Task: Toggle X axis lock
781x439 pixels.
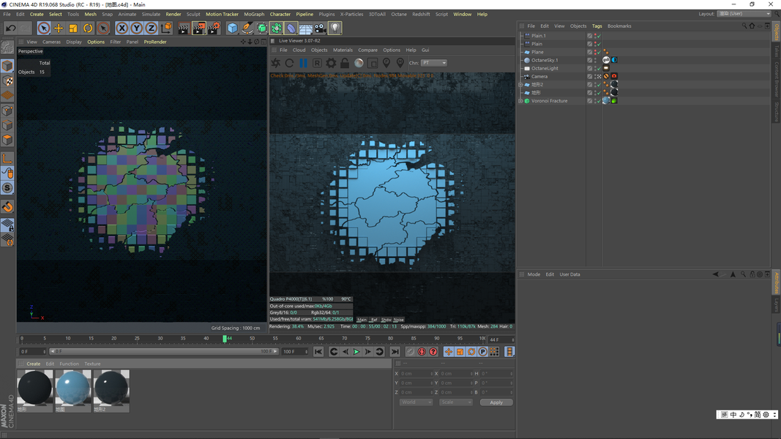Action: click(122, 29)
